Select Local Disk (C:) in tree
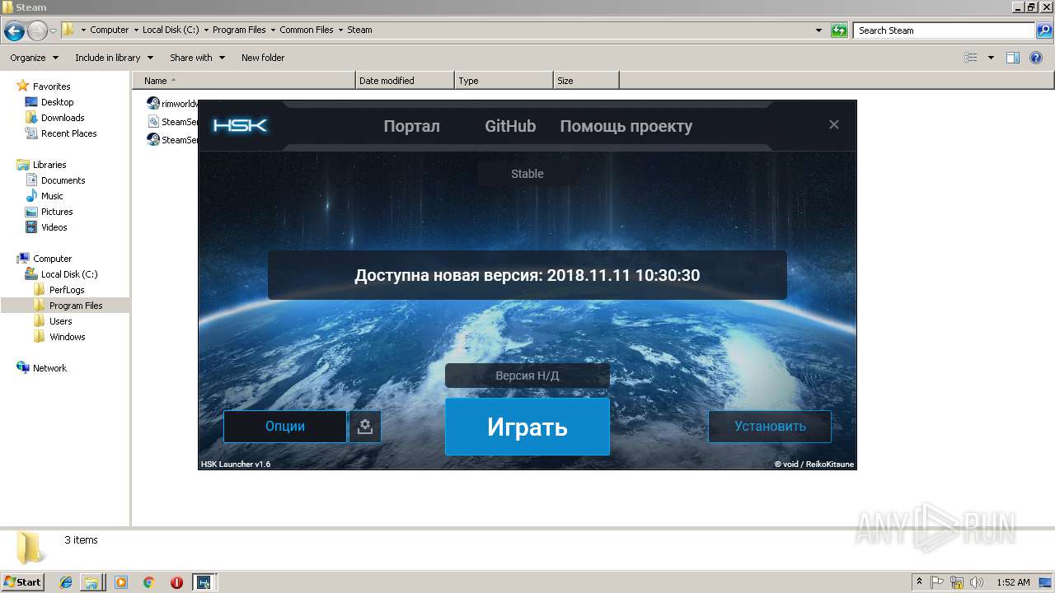 pos(69,274)
